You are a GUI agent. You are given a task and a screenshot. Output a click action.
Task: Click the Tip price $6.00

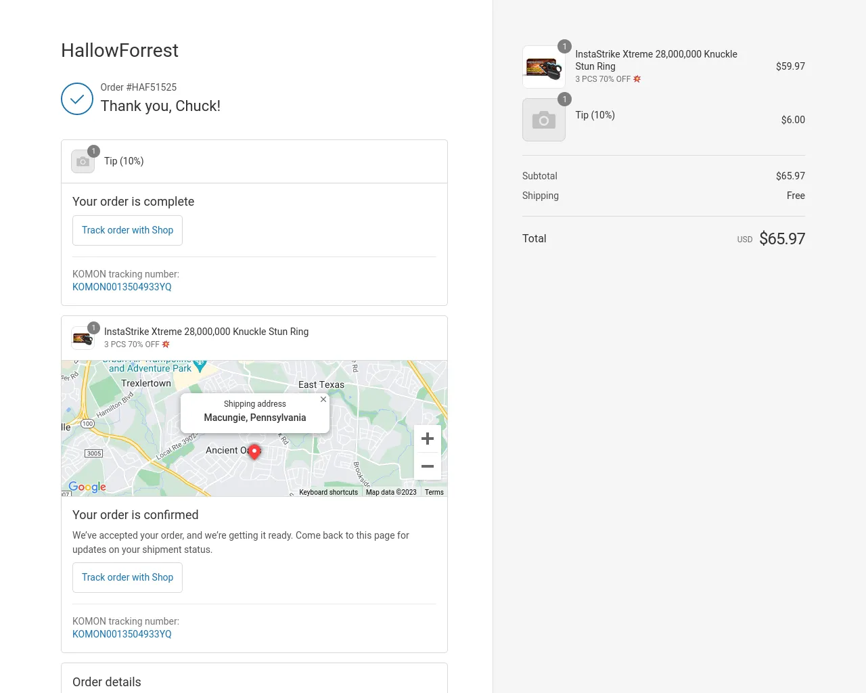tap(793, 120)
